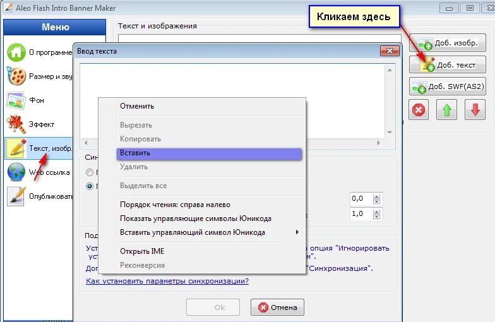Choose 'Удалить' in context menu

[202, 167]
